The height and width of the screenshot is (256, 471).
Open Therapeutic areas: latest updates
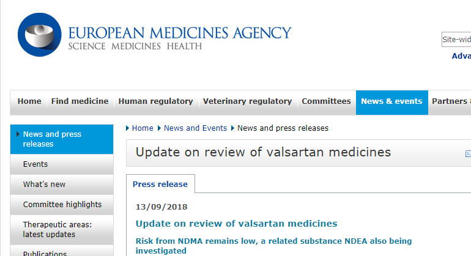(62, 230)
